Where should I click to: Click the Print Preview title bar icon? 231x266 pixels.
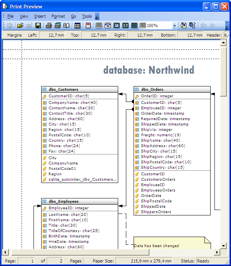pyautogui.click(x=5, y=7)
